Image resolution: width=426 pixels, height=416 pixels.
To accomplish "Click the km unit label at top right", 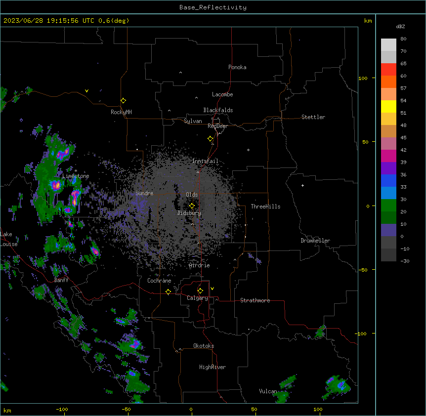I will pyautogui.click(x=368, y=21).
